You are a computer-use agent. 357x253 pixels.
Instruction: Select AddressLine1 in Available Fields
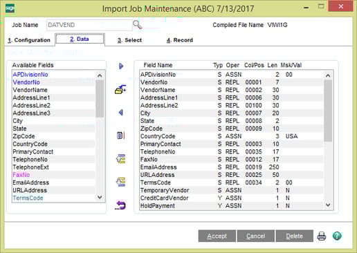(x=54, y=97)
